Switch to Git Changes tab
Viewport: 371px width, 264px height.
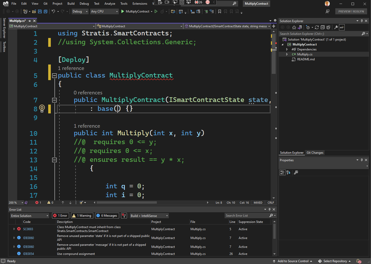coord(315,153)
